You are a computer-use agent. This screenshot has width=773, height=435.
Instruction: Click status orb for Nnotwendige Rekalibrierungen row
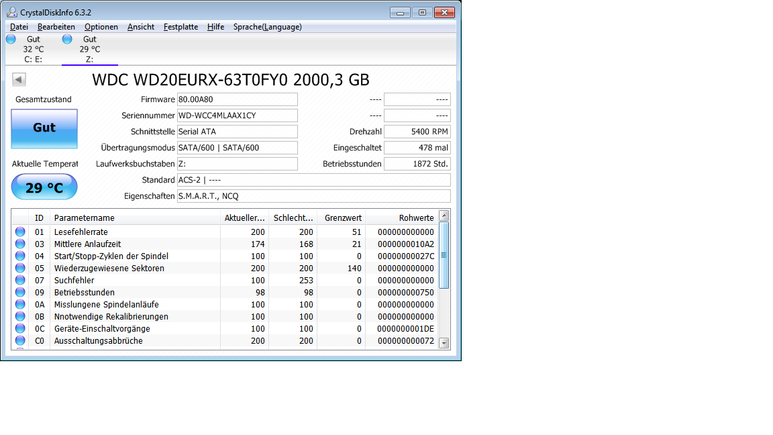coord(20,316)
